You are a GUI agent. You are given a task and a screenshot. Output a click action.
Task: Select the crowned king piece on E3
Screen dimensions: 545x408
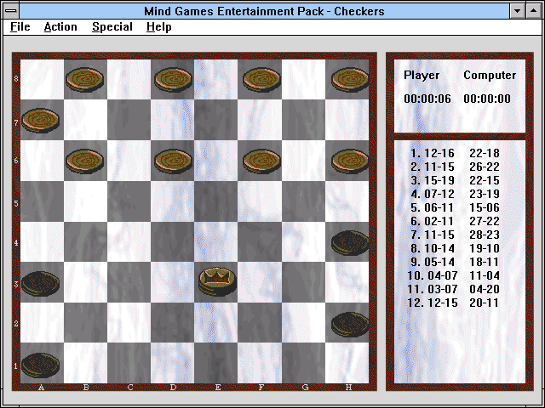point(218,281)
